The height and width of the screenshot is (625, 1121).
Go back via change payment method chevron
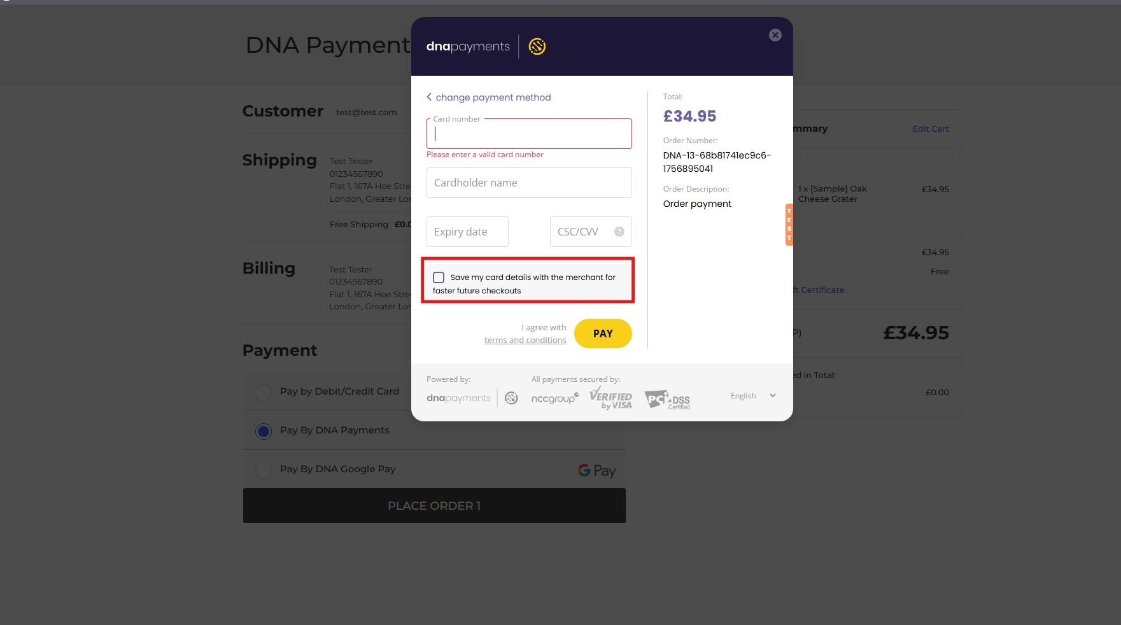point(429,97)
